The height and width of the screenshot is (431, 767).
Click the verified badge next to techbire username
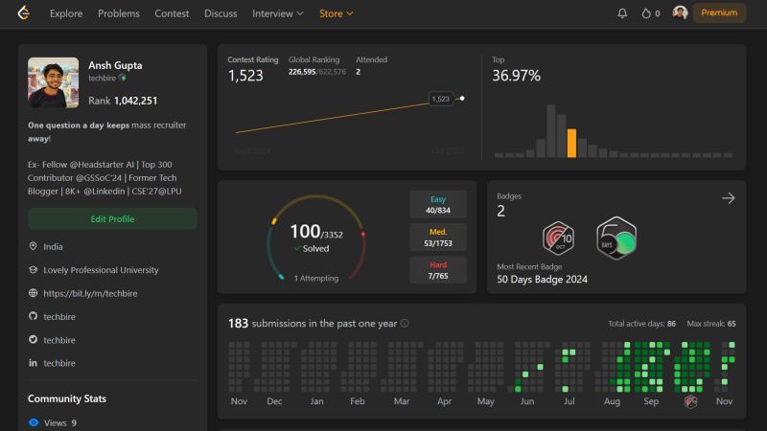tap(123, 78)
